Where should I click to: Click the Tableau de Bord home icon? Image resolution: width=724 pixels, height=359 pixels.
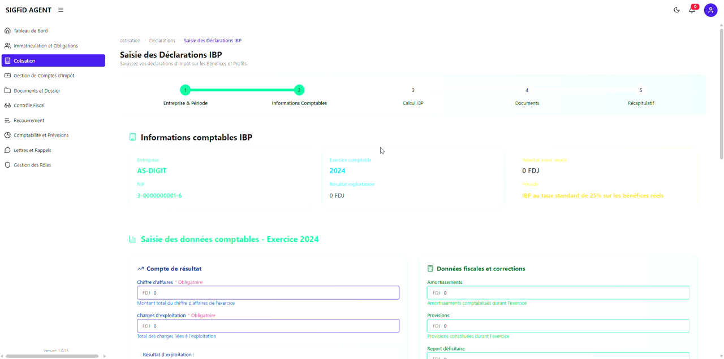pyautogui.click(x=7, y=31)
